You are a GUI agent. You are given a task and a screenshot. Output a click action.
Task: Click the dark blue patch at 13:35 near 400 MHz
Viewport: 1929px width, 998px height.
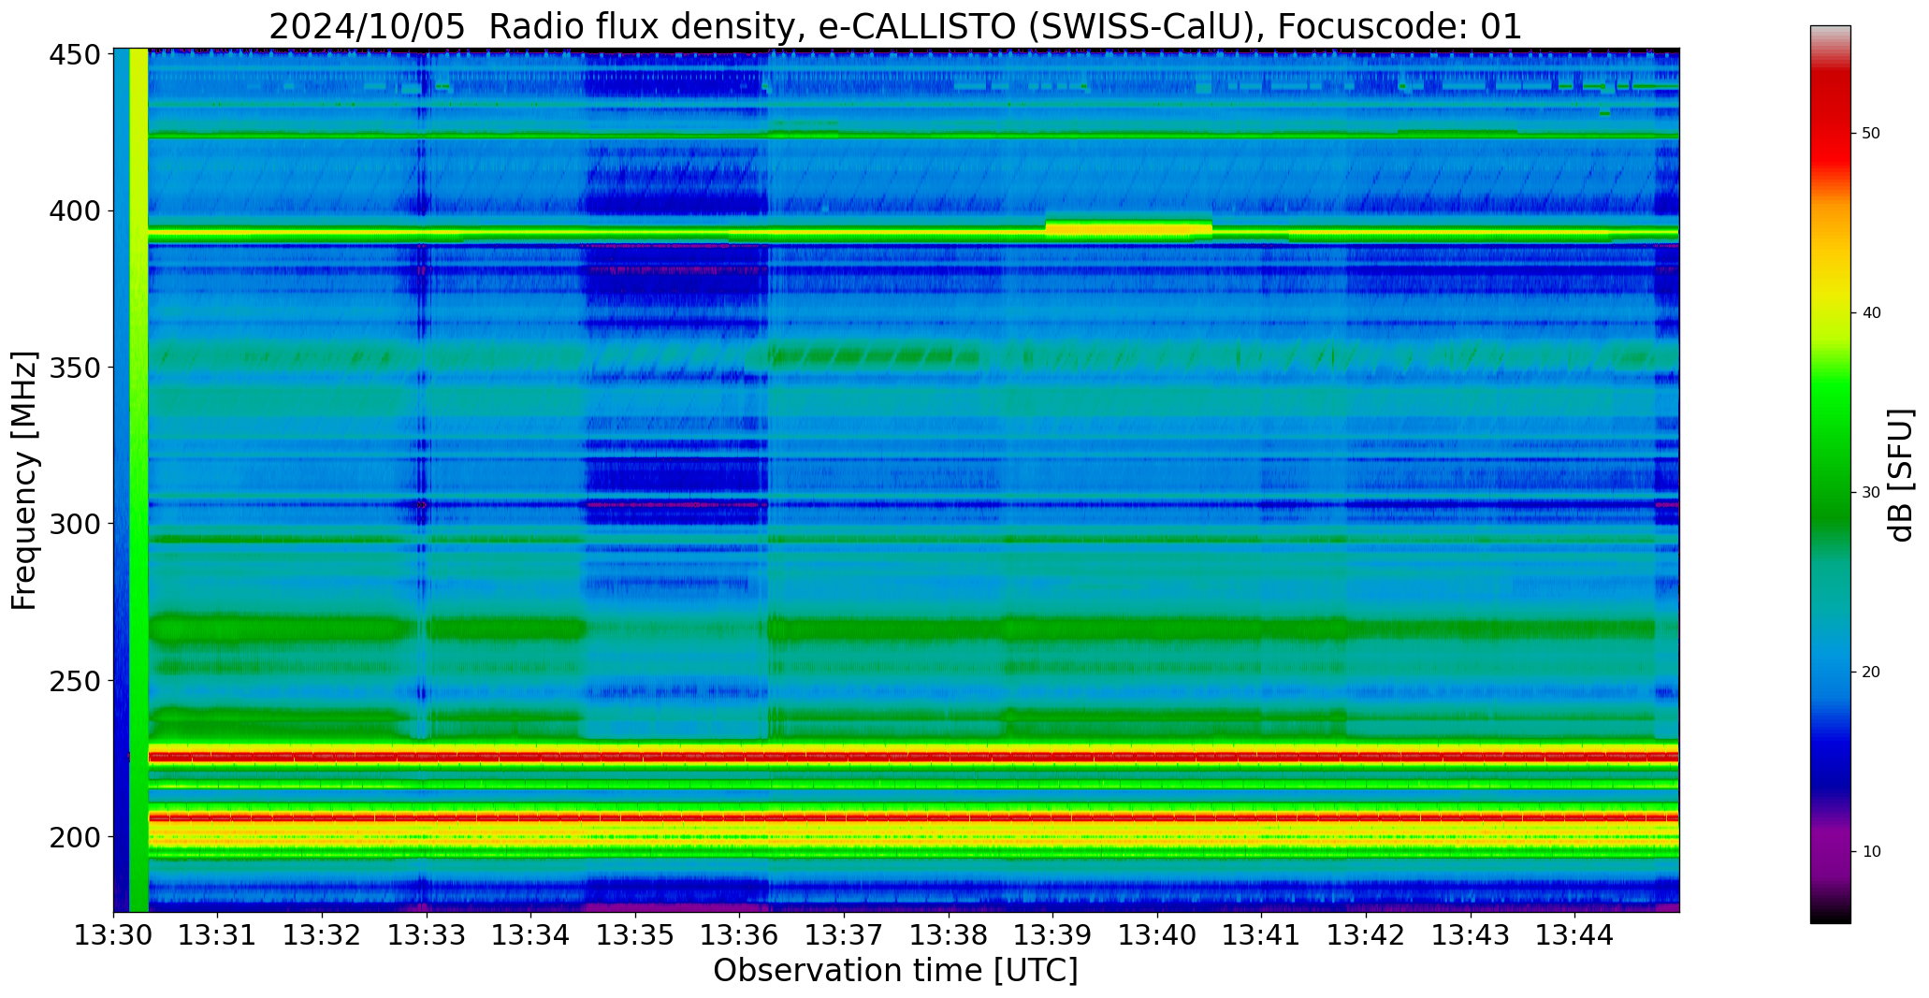point(675,202)
